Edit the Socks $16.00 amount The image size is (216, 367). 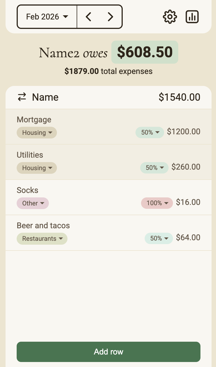pyautogui.click(x=188, y=202)
